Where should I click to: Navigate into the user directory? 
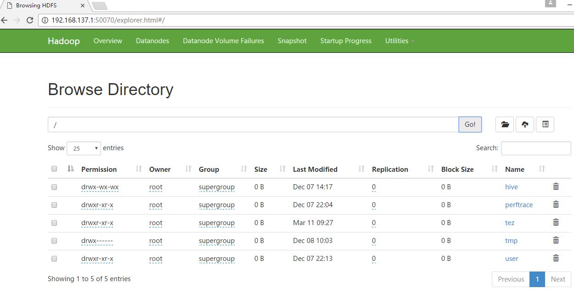coord(512,259)
